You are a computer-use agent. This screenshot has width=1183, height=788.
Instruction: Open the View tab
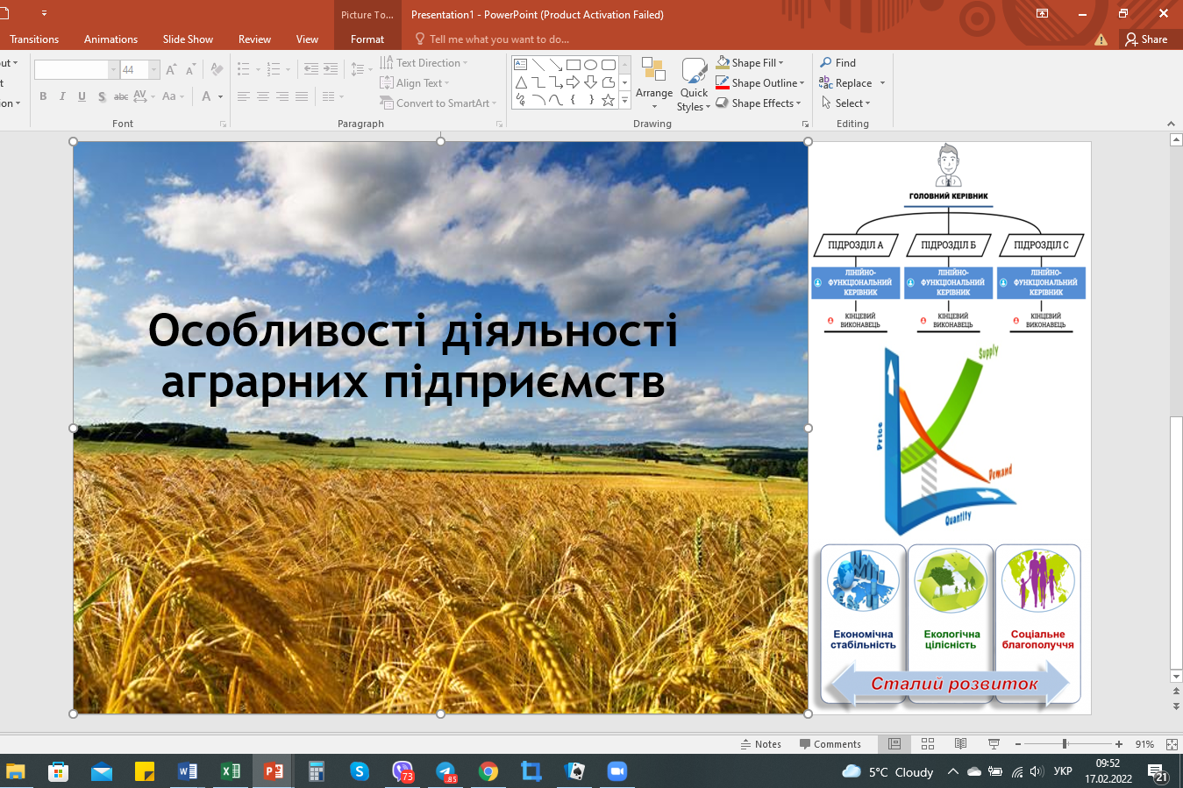click(x=307, y=39)
